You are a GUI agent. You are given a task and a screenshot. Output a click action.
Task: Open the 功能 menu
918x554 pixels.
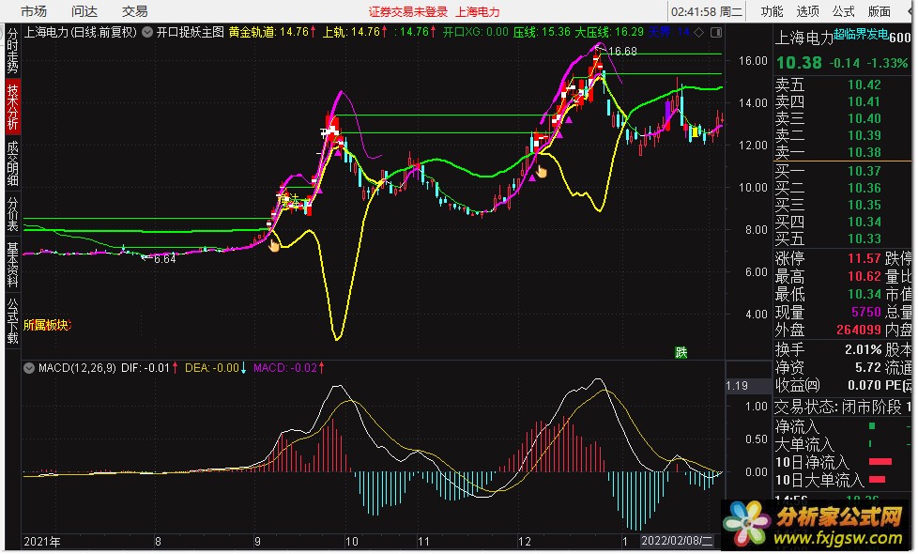[x=772, y=11]
